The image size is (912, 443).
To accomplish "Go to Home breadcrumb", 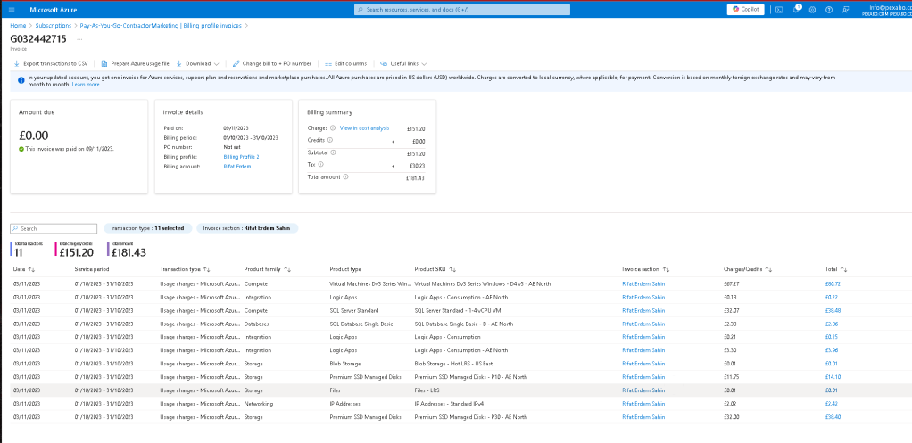I will (18, 26).
